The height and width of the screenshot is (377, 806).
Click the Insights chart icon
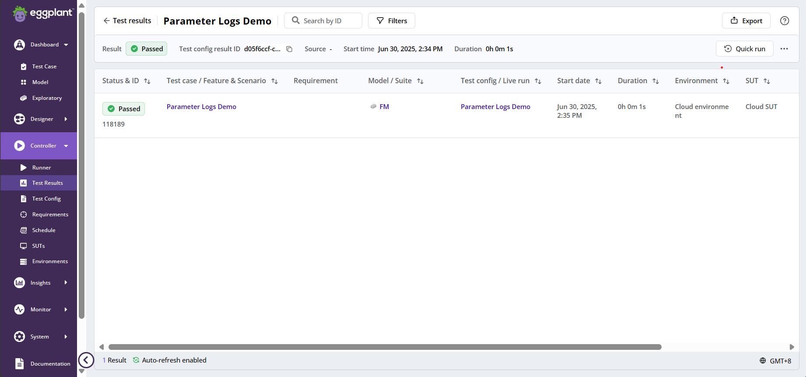(20, 283)
